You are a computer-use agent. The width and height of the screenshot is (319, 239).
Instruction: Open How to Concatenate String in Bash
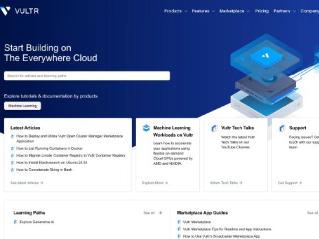[x=44, y=170]
